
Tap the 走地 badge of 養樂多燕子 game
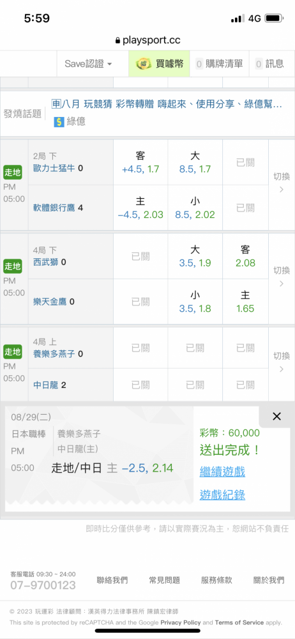13,352
